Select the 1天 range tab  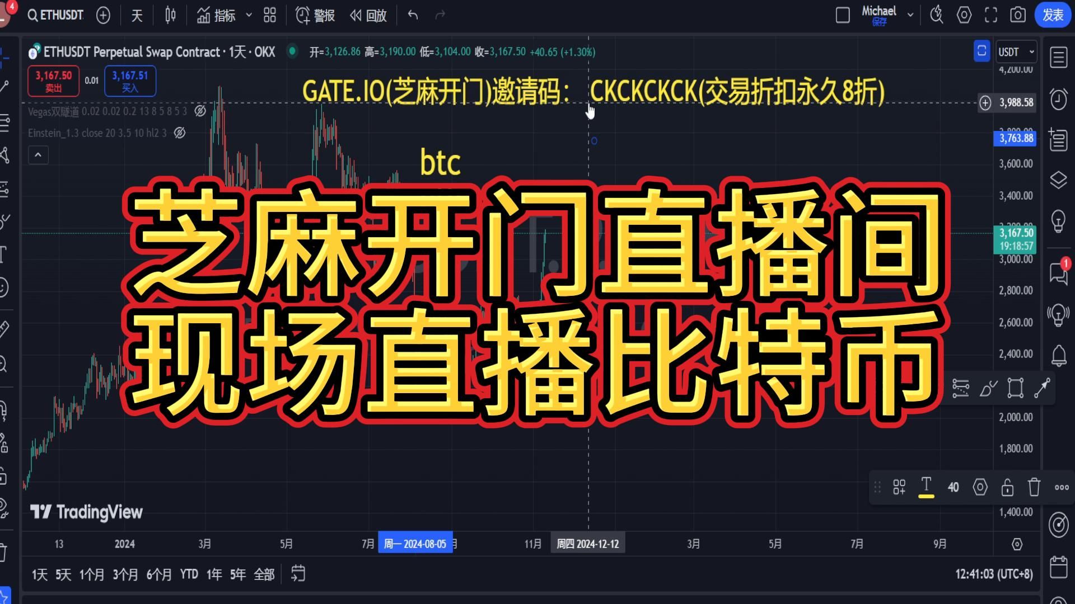point(39,574)
